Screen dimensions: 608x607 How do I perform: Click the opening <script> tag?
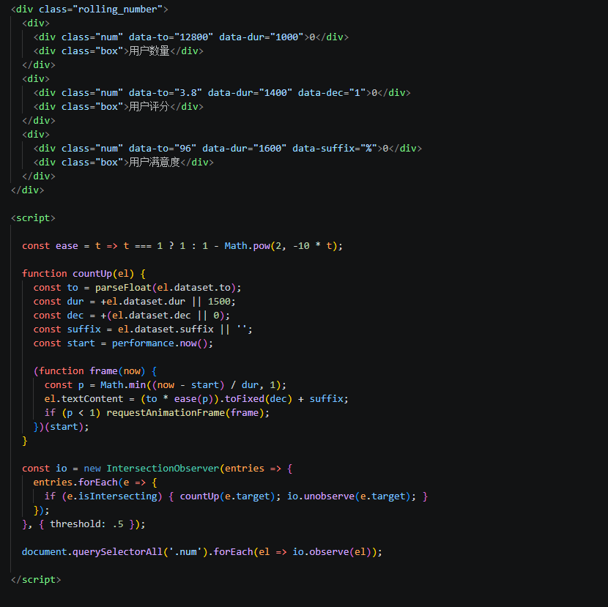[33, 218]
